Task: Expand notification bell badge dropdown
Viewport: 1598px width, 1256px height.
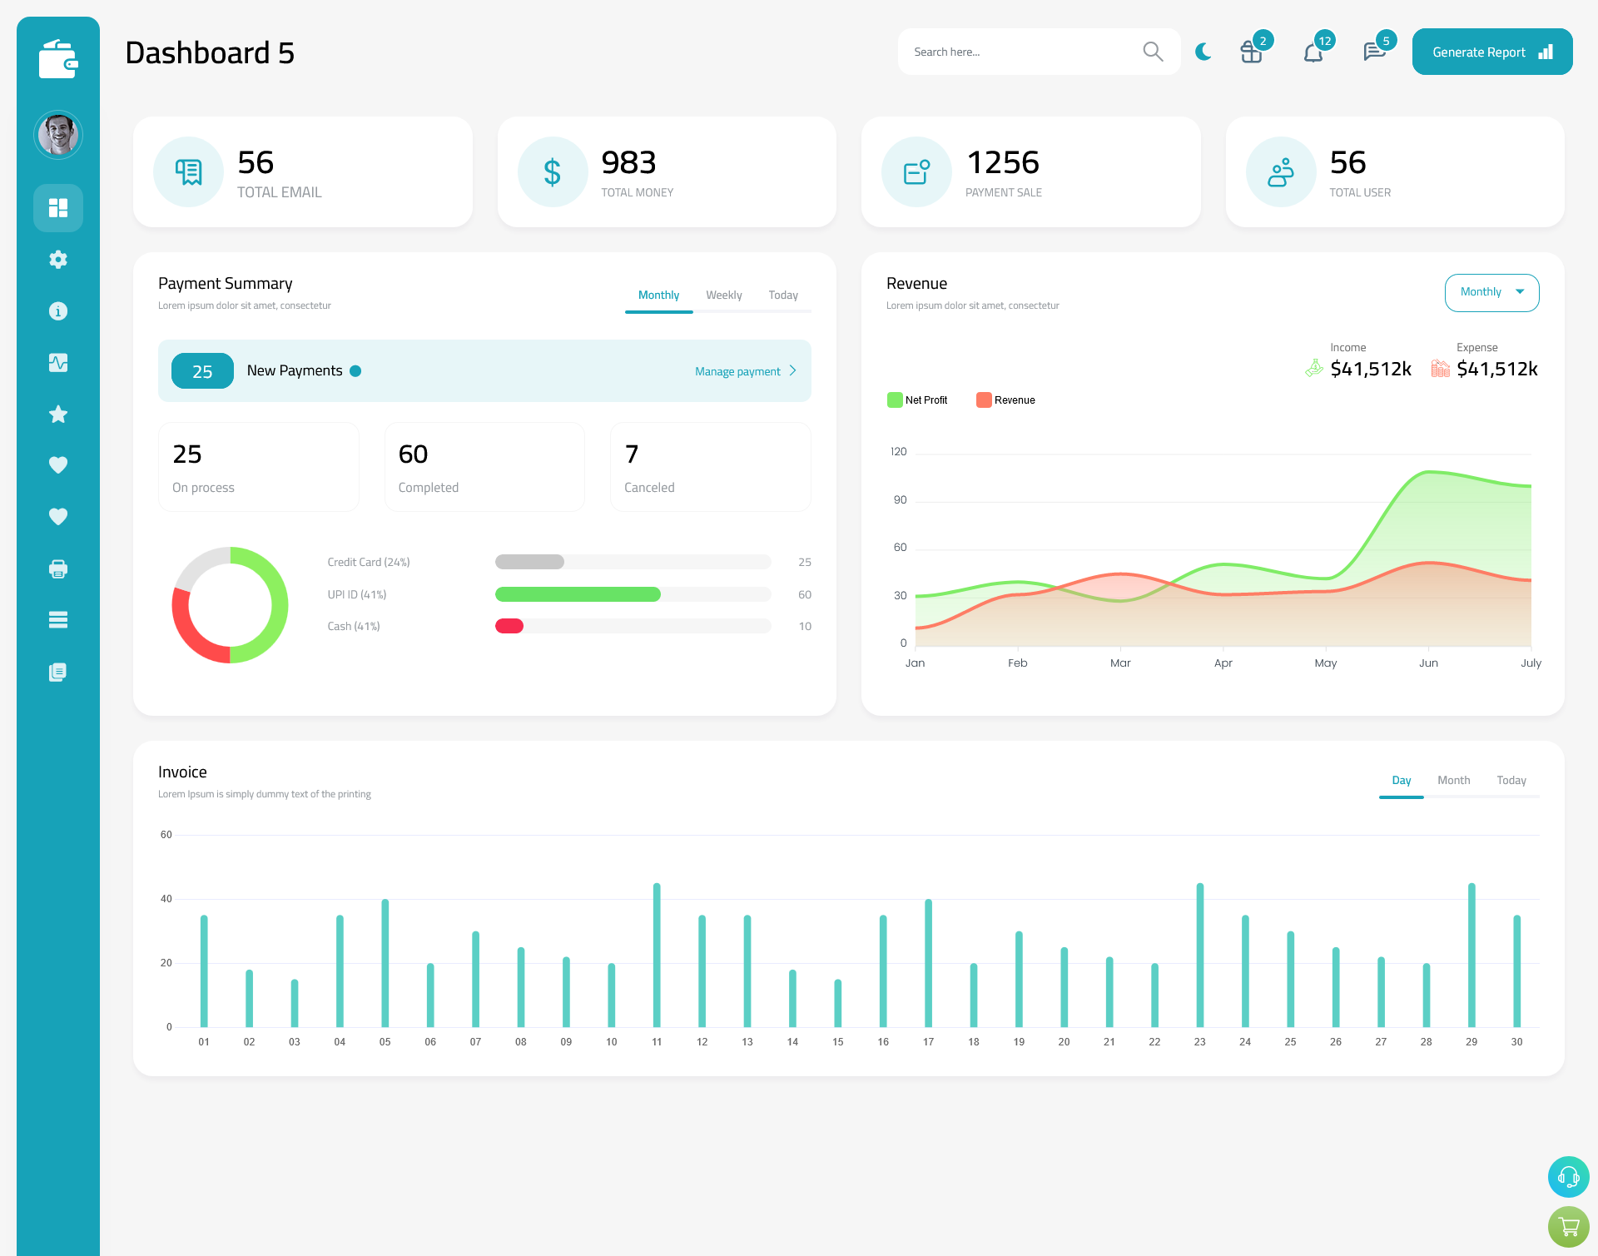Action: pos(1313,52)
